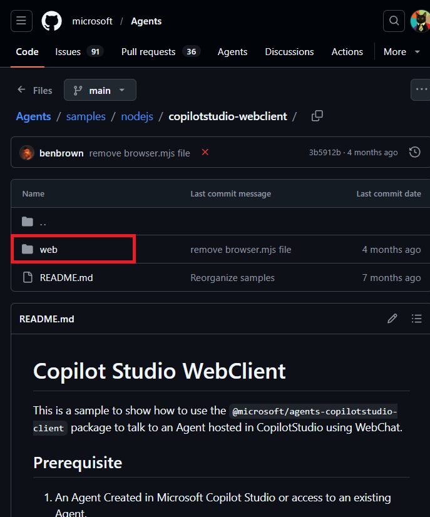This screenshot has width=430, height=517.
Task: View commit history clock icon
Action: click(x=414, y=153)
